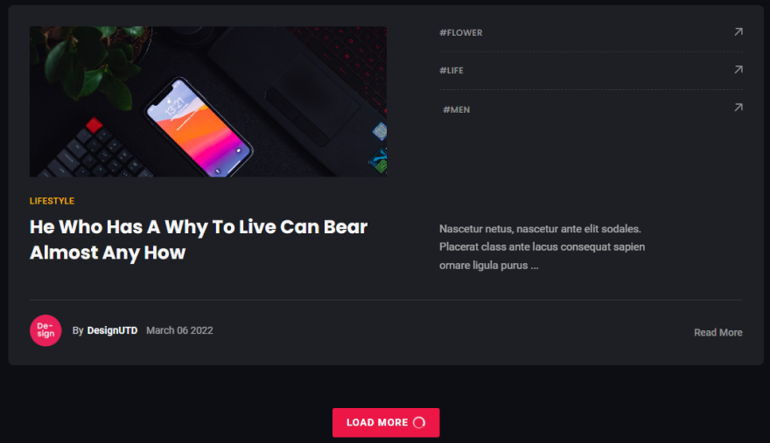Open the article title 'He Who Has A Why'
Image resolution: width=770 pixels, height=443 pixels.
click(199, 239)
